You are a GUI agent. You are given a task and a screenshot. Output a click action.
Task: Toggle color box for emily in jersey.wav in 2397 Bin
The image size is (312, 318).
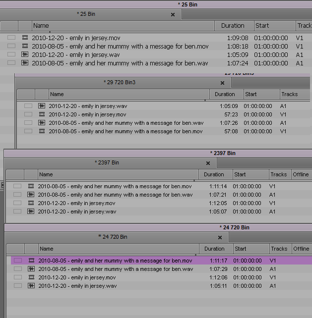click(17, 212)
